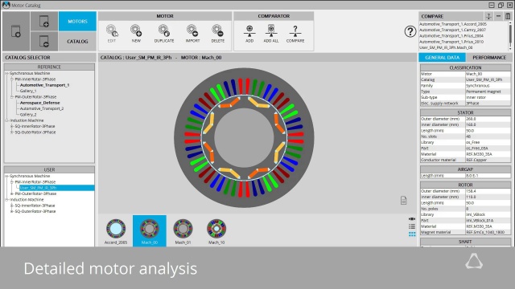The image size is (515, 289).
Task: Expand SQ-OuterRotor-3Phase in Reference tree
Action: (12, 132)
